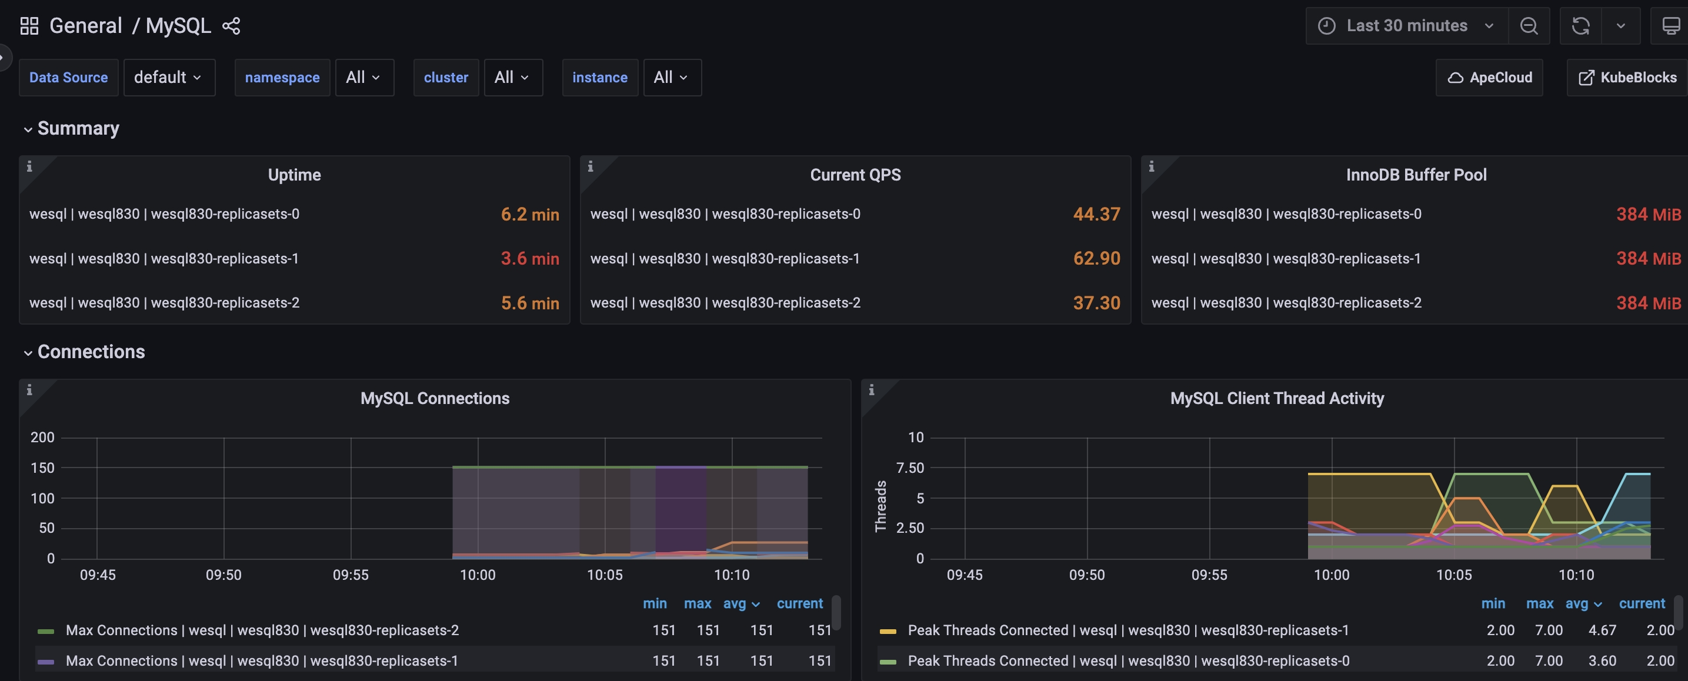Sort Thread Activity legend by current
This screenshot has height=681, width=1688.
(x=1642, y=603)
